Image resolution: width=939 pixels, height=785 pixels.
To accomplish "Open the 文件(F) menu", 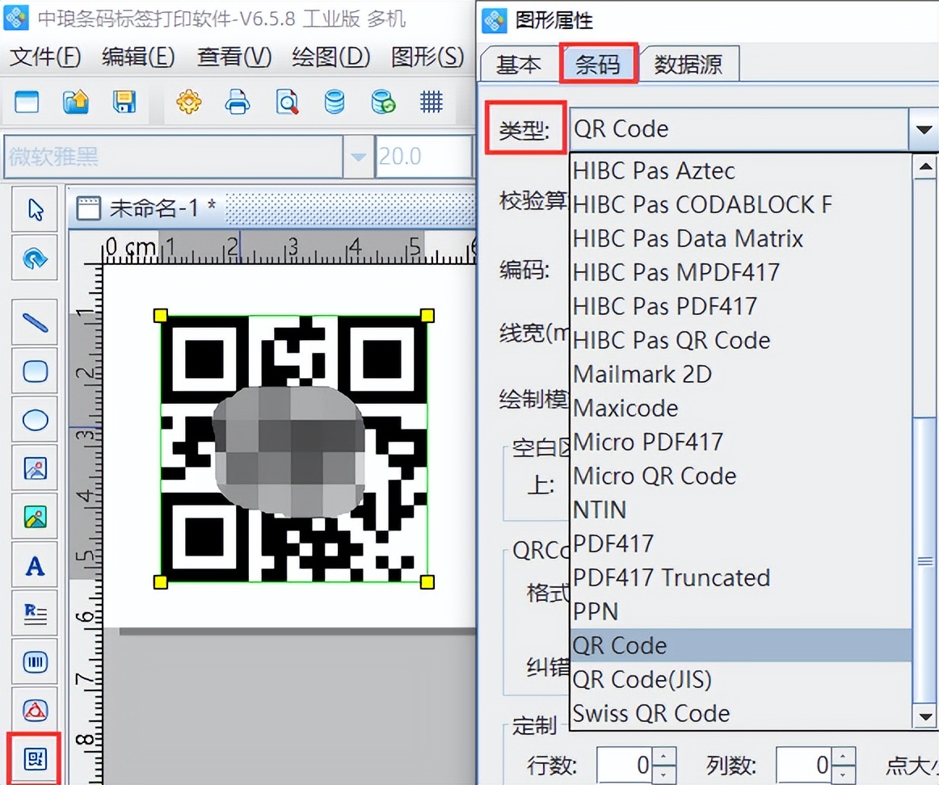I will click(45, 57).
